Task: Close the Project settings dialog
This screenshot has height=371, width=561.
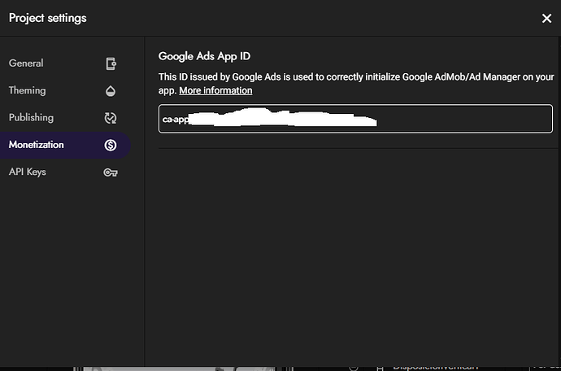Action: [x=546, y=18]
